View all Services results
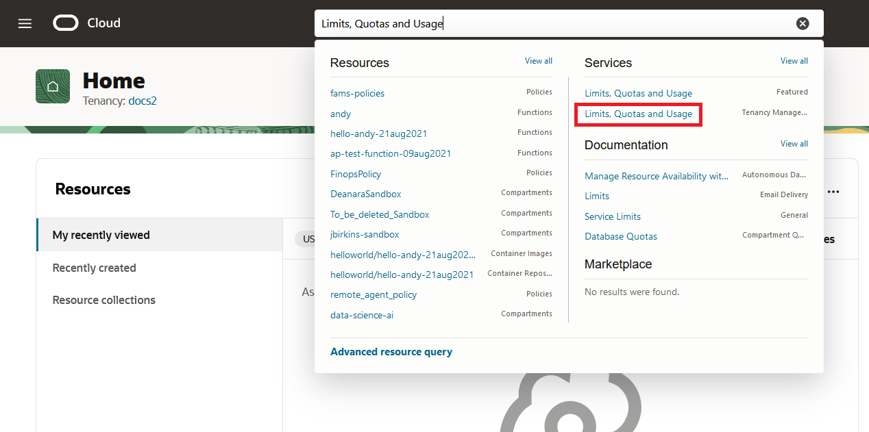This screenshot has height=432, width=869. 794,60
